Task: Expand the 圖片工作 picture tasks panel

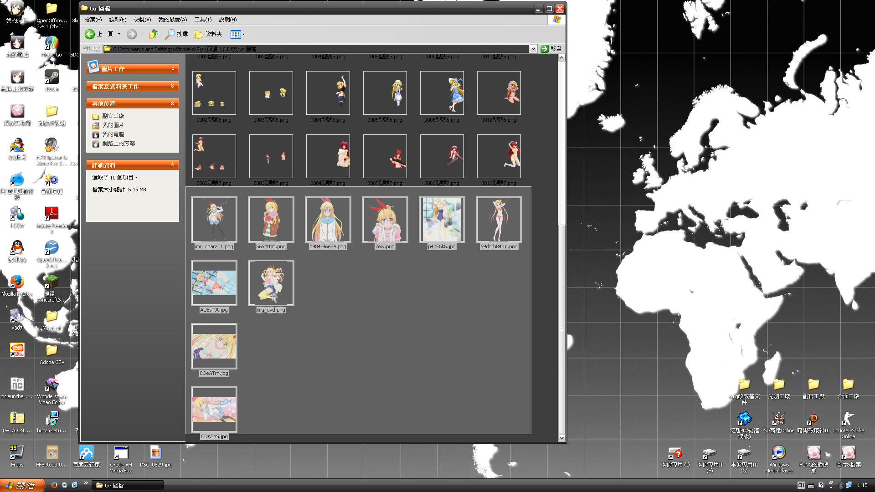Action: (173, 69)
